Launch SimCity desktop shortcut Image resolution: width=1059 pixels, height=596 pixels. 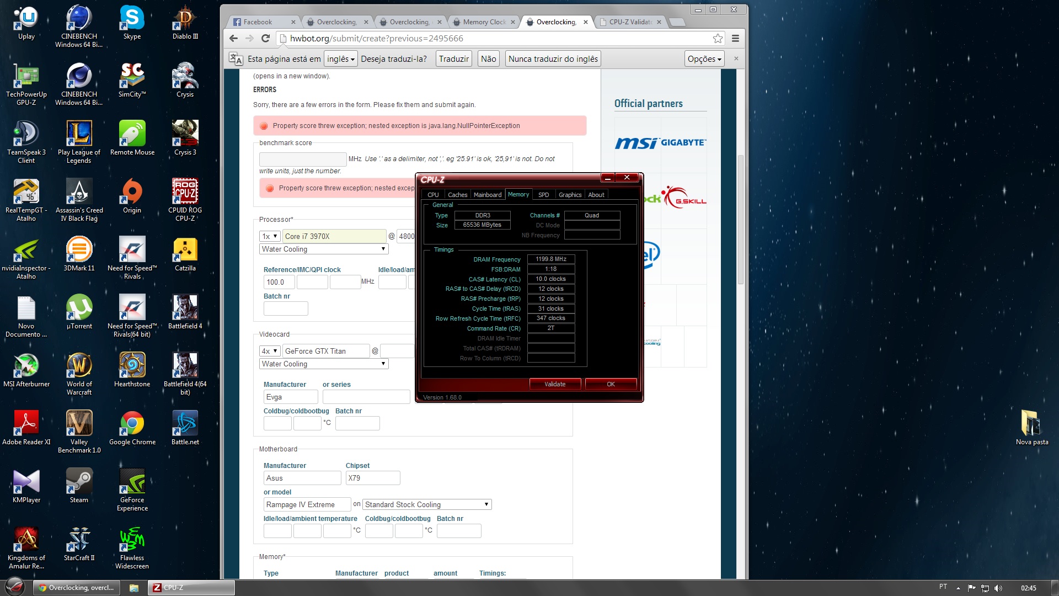(132, 81)
